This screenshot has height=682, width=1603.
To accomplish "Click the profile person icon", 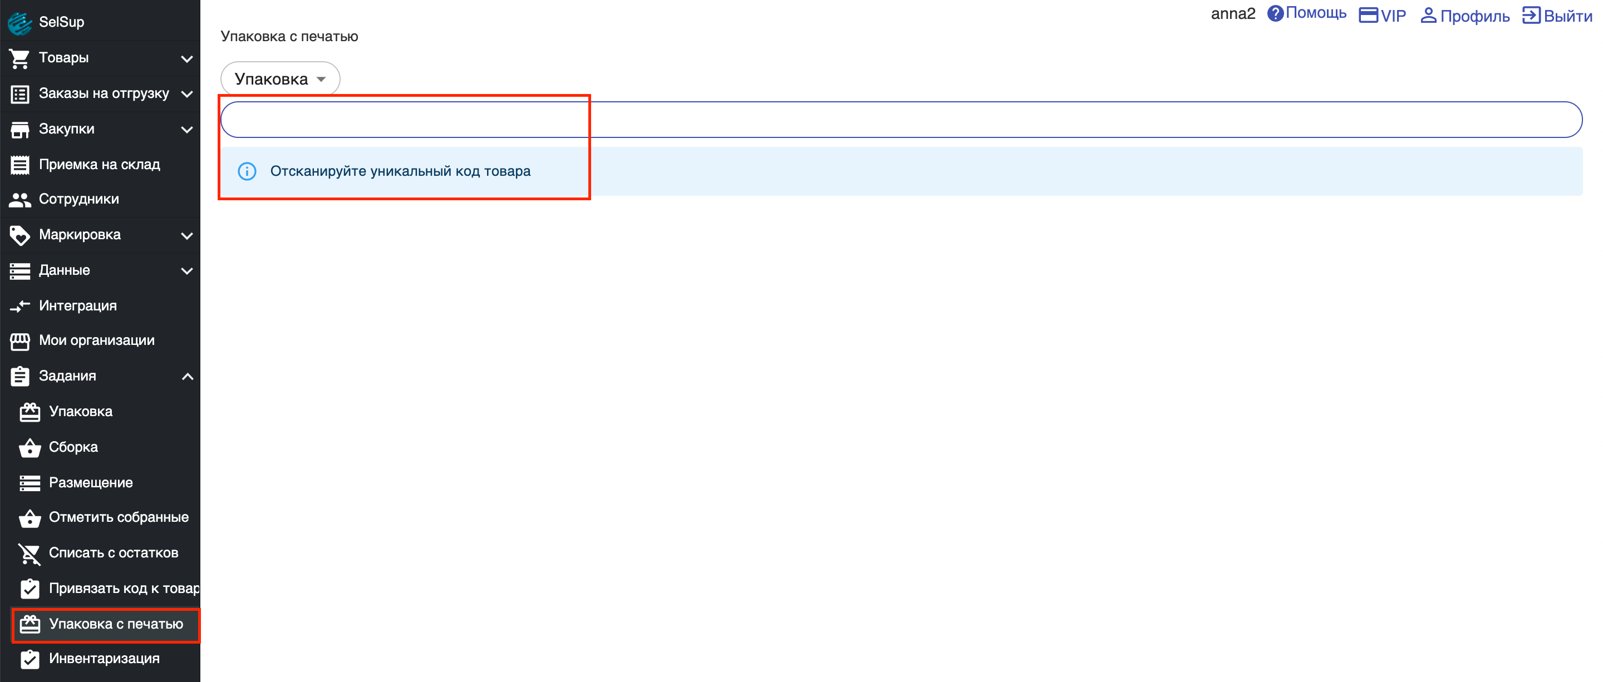I will pyautogui.click(x=1429, y=16).
